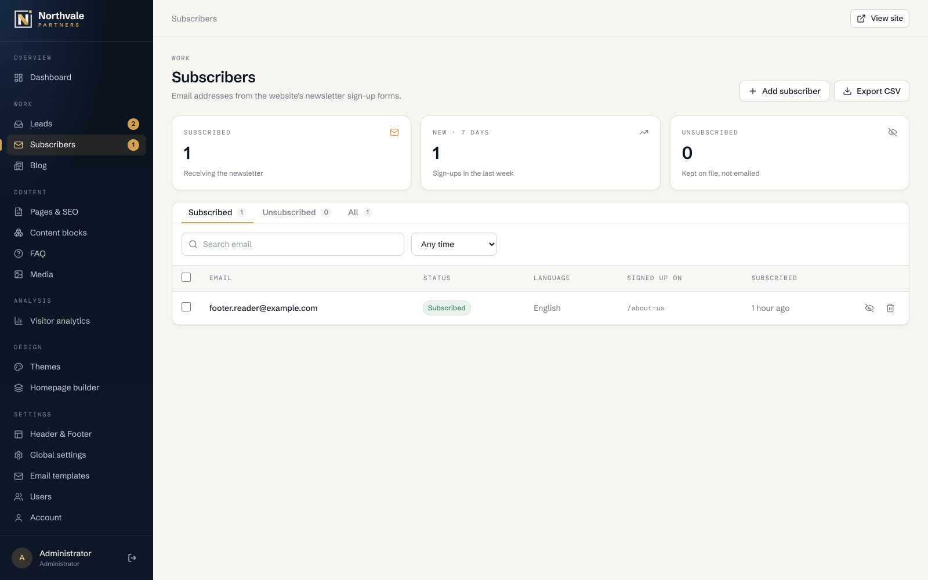Open the Homepage builder
This screenshot has width=928, height=580.
(77, 388)
